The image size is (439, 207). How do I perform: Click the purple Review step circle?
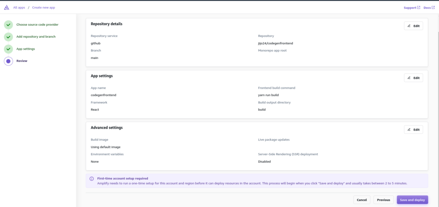[x=9, y=61]
